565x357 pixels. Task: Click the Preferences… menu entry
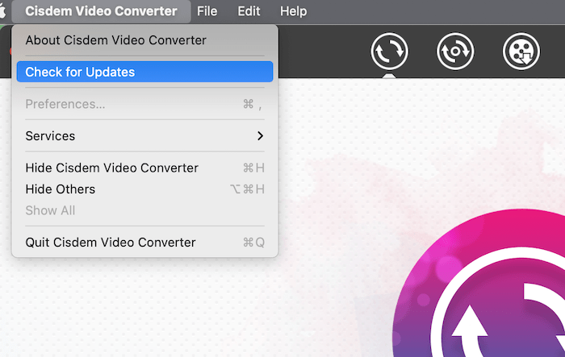click(65, 104)
